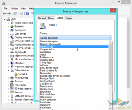Click the Print queues icon

[x=12, y=78]
